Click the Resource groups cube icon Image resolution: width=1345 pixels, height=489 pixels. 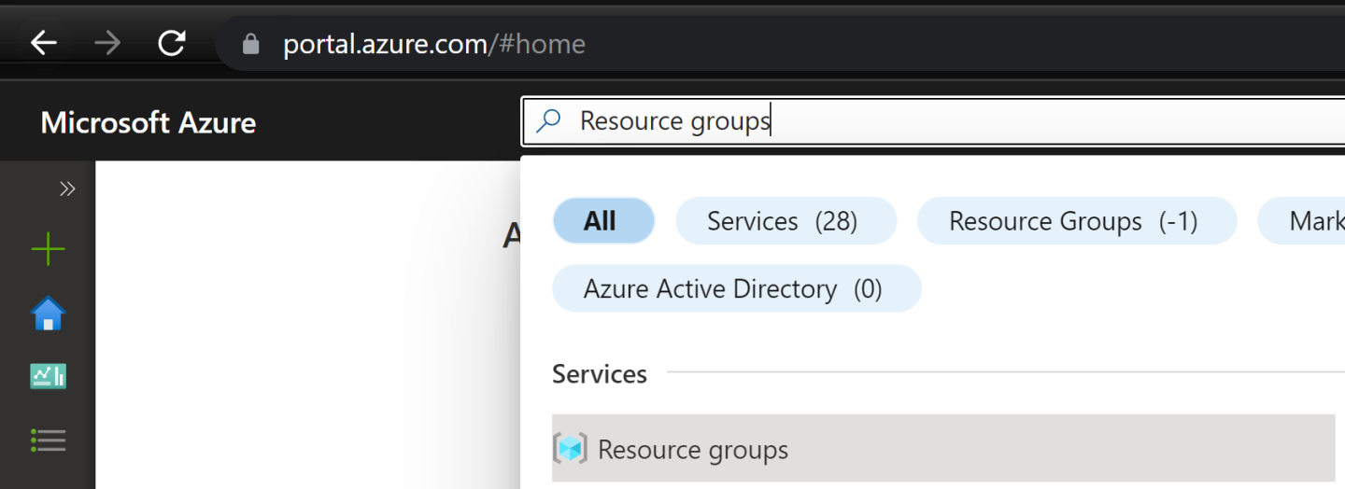570,449
